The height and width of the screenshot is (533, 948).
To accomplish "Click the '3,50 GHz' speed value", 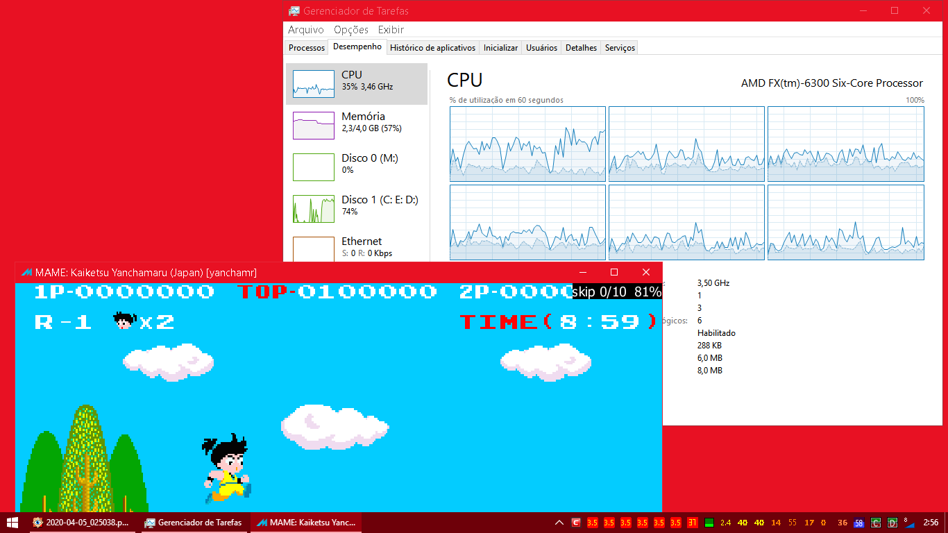I will tap(713, 283).
